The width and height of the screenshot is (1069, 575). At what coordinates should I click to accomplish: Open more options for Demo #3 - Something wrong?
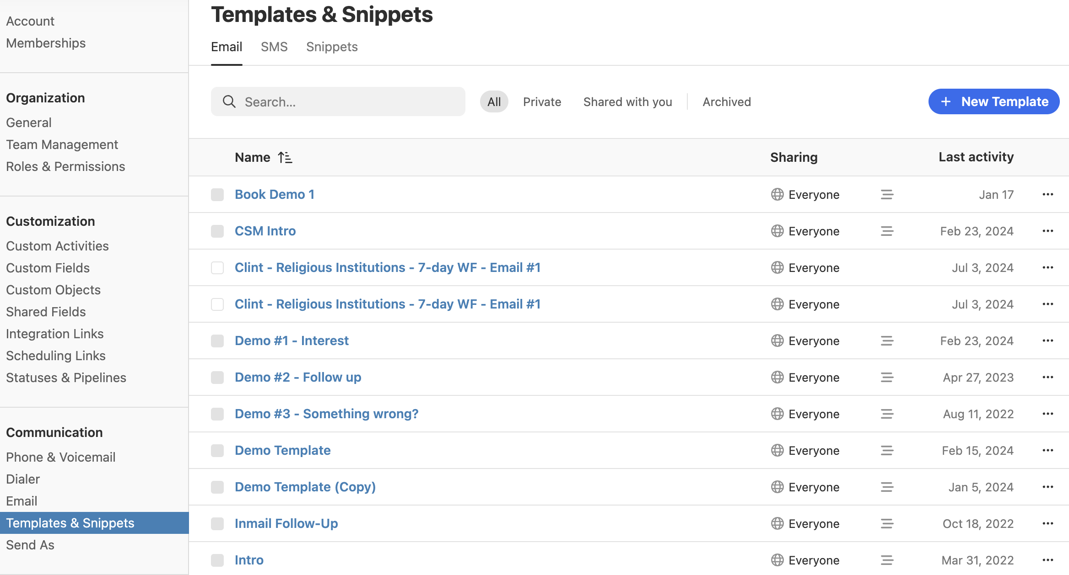1047,414
